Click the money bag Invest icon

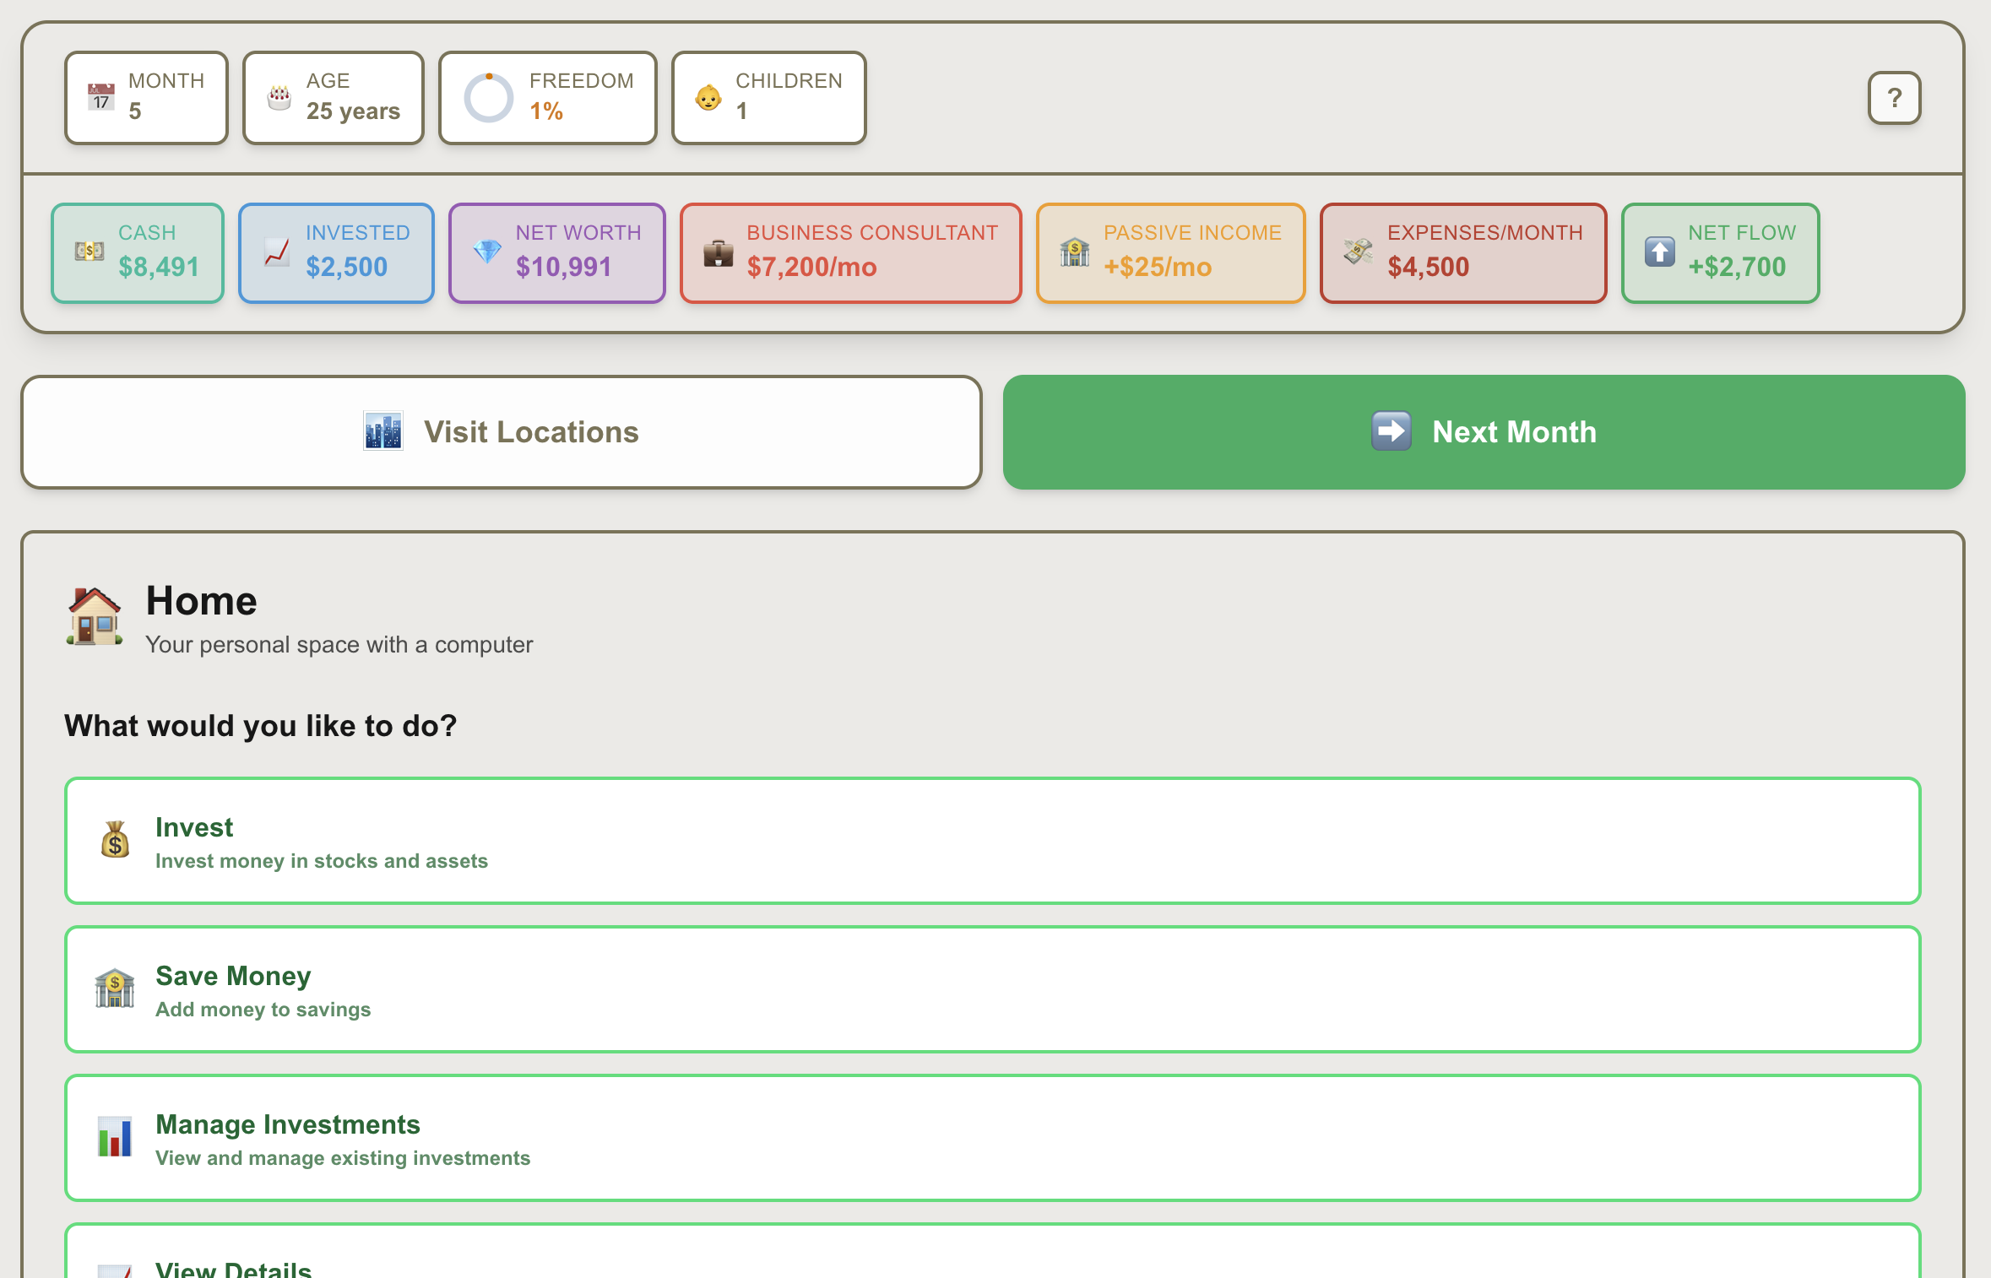click(x=115, y=840)
